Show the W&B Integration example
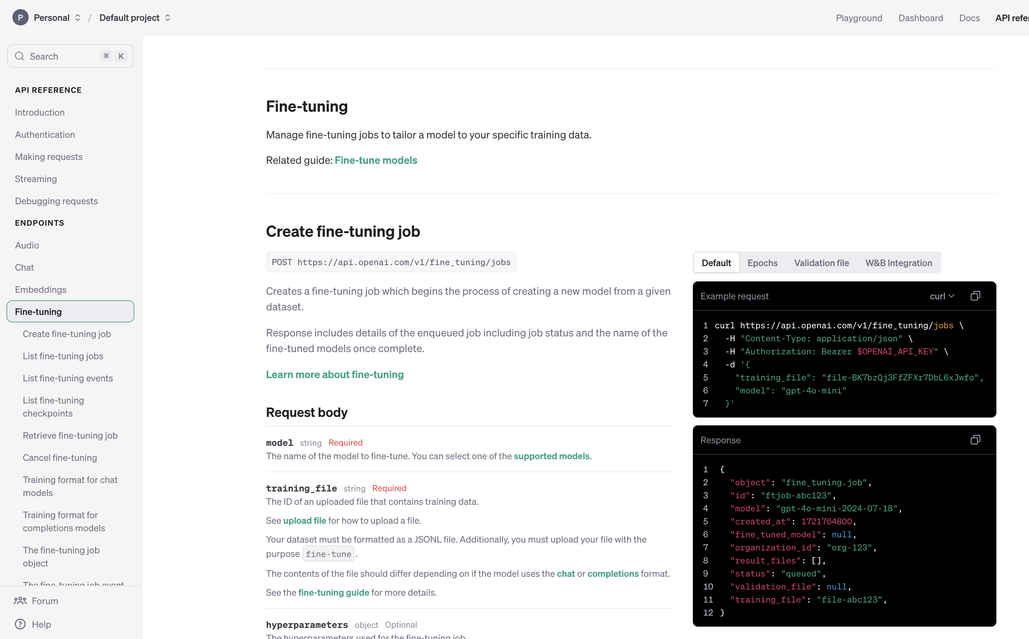1029x639 pixels. (x=898, y=263)
